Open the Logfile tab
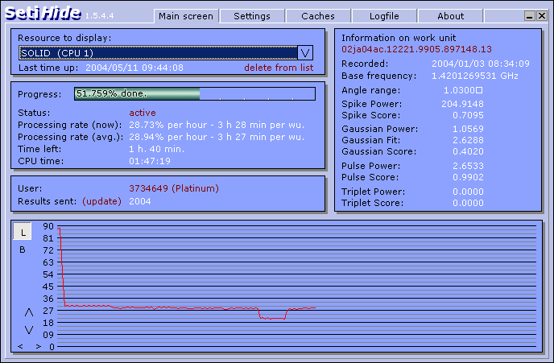The image size is (554, 363). [x=384, y=16]
